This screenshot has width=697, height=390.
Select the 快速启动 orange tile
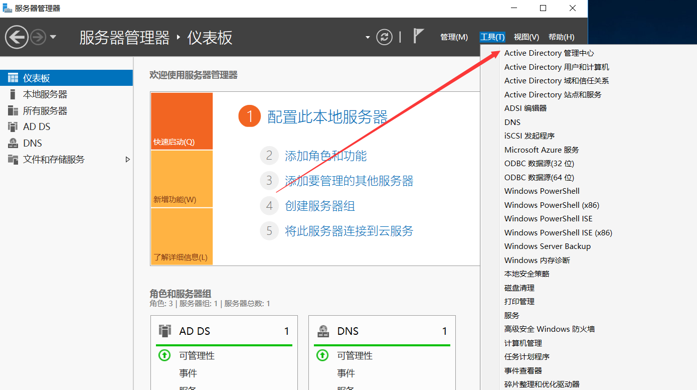pos(182,121)
